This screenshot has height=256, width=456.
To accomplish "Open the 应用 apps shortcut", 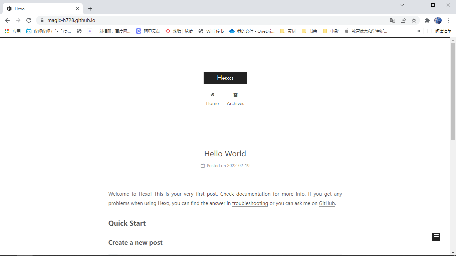I will 13,31.
